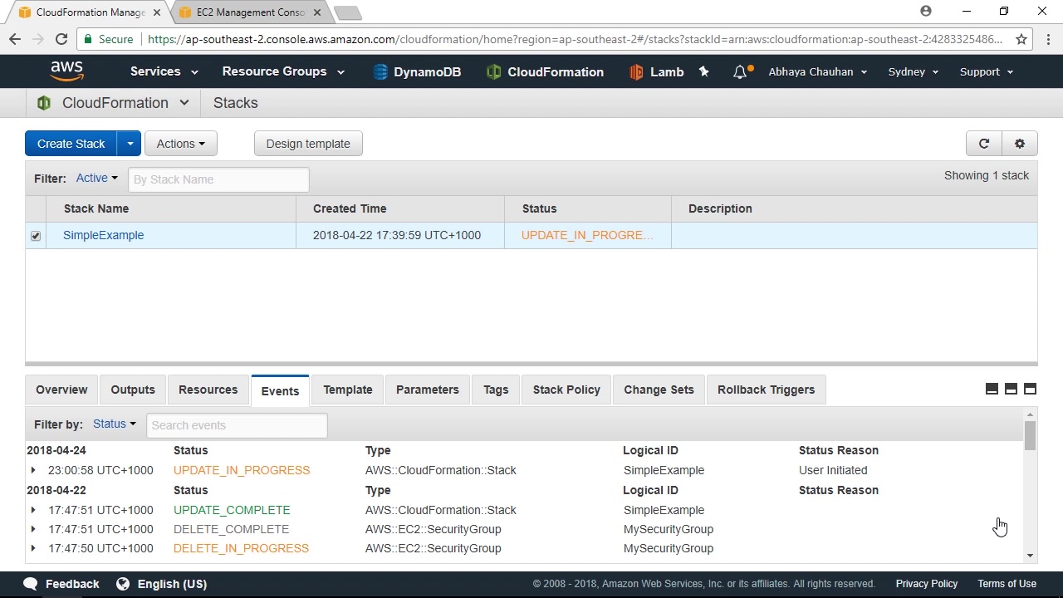Click the English (US) language link
The width and height of the screenshot is (1063, 598).
tap(172, 584)
